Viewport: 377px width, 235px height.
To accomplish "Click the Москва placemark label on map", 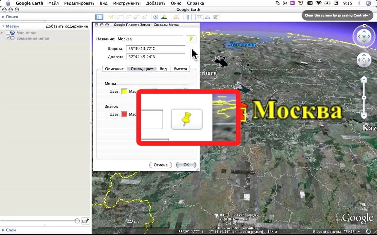I will click(297, 110).
